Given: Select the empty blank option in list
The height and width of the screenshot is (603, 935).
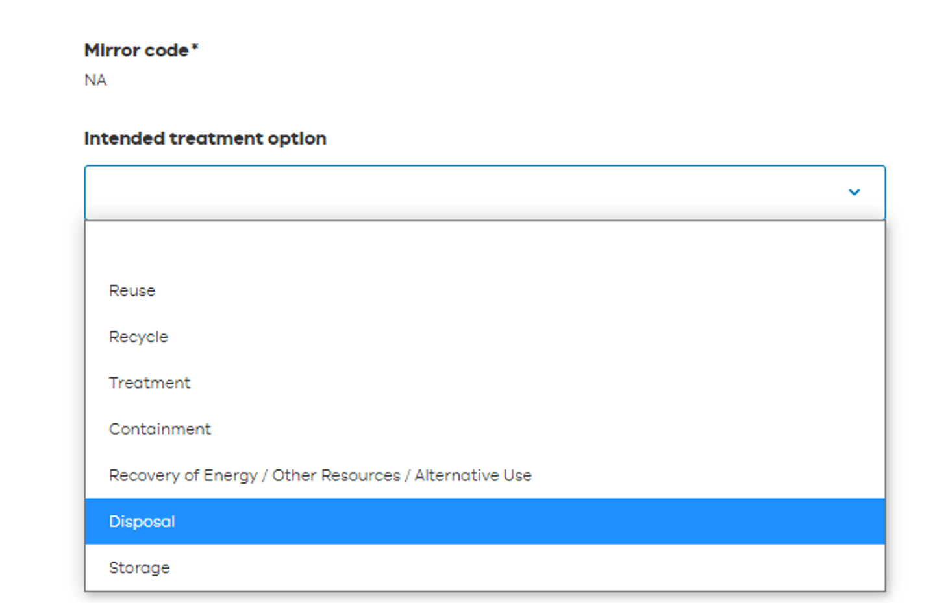Looking at the screenshot, I should (x=484, y=245).
